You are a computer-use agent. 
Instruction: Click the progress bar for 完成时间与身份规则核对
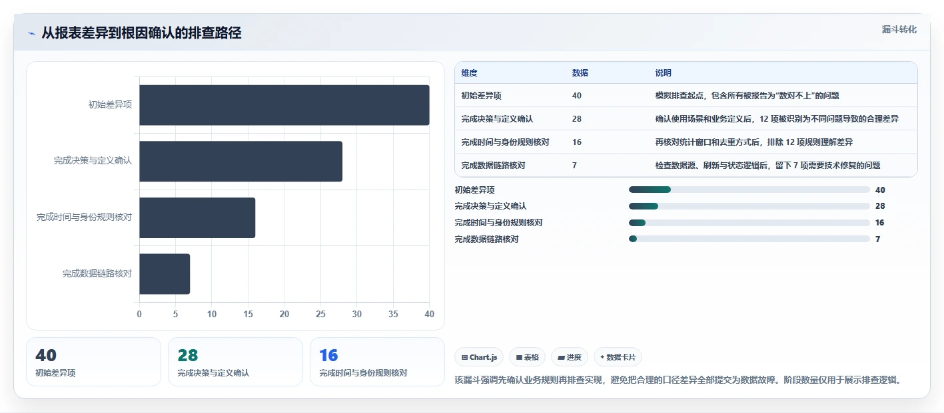coord(749,223)
